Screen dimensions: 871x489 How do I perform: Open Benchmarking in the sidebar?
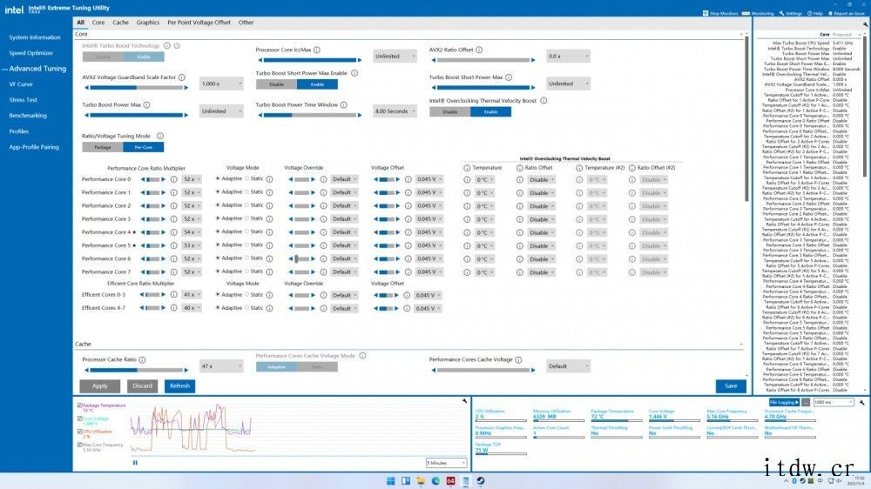(x=28, y=116)
